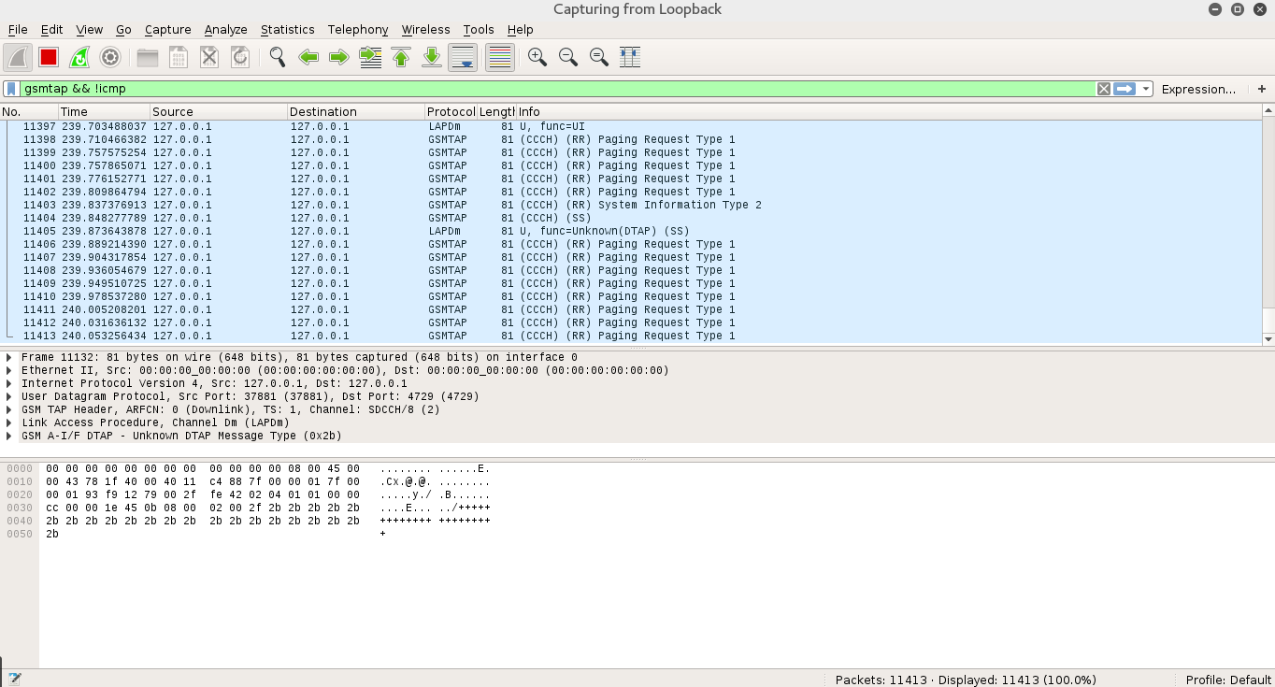This screenshot has width=1275, height=687.
Task: Open the Statistics menu
Action: click(287, 29)
